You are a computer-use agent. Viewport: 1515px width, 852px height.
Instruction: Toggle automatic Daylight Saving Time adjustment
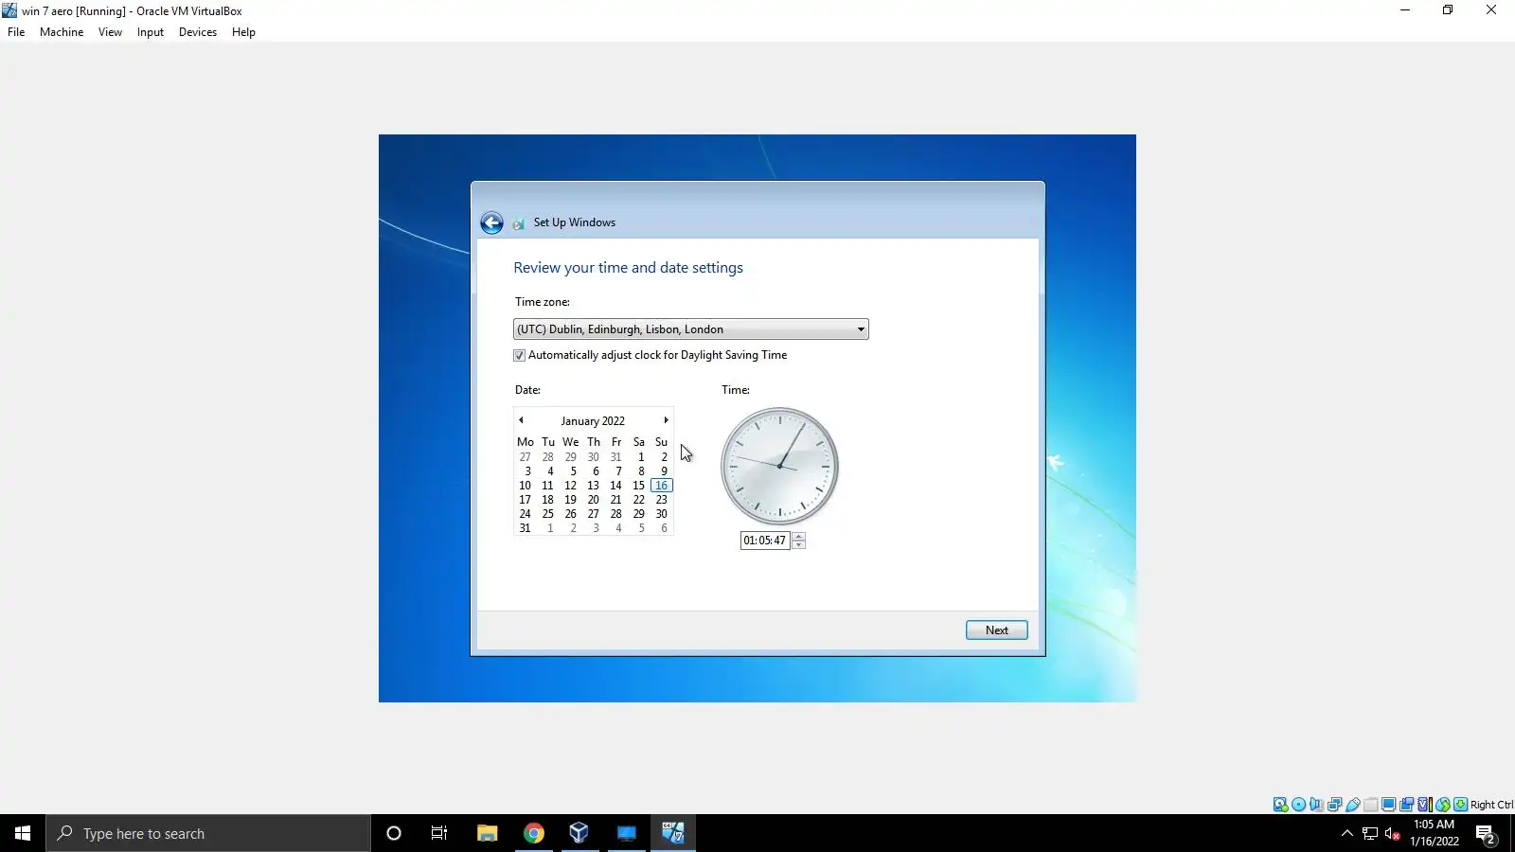click(519, 356)
